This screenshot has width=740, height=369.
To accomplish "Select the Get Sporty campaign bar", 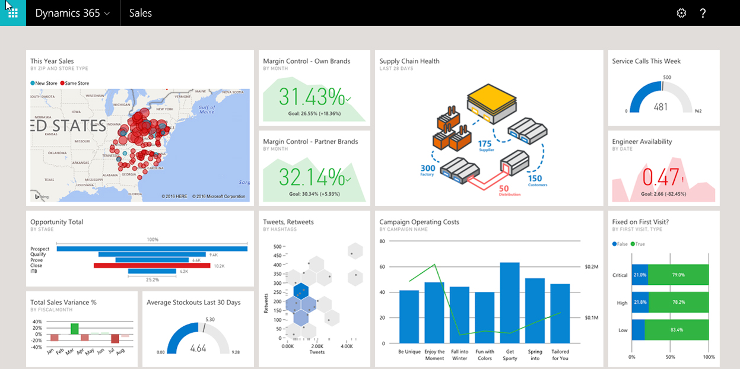I will (x=510, y=303).
